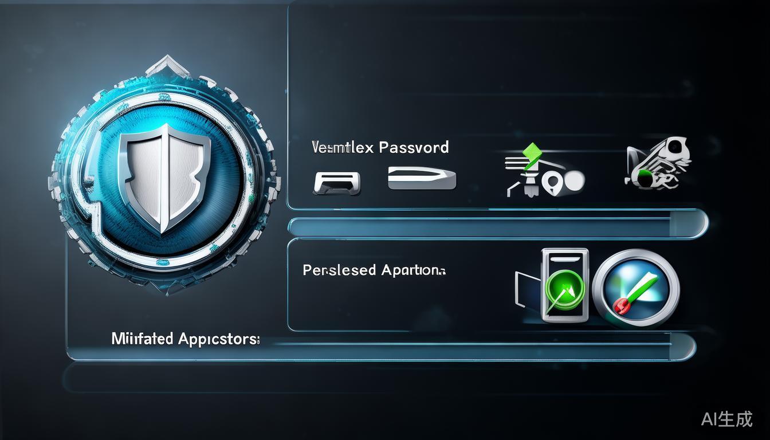Viewport: 770px width, 440px height.
Task: Open the round blue gauge icon with checkmark
Action: (637, 287)
